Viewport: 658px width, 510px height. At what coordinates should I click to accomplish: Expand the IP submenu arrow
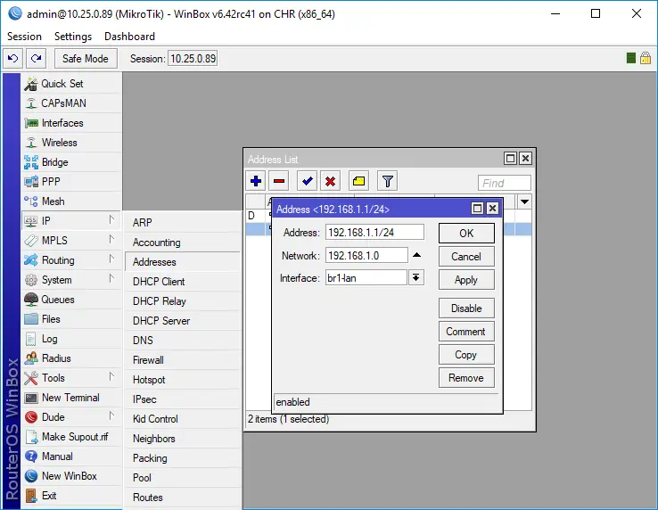[x=111, y=220]
